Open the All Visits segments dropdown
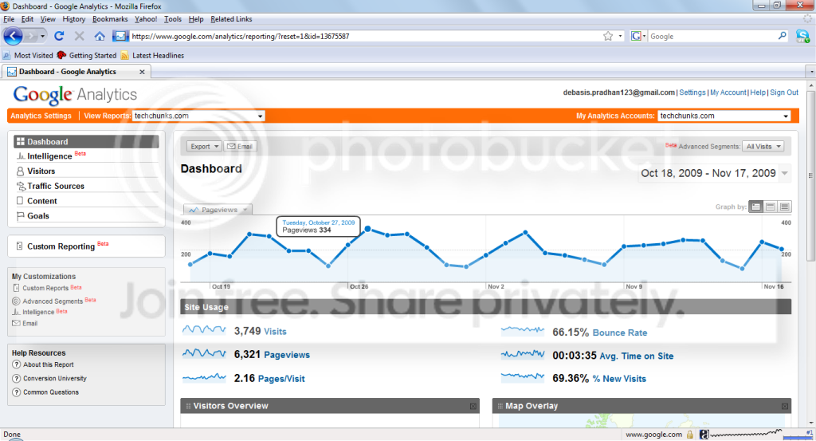This screenshot has width=816, height=441. click(x=763, y=146)
